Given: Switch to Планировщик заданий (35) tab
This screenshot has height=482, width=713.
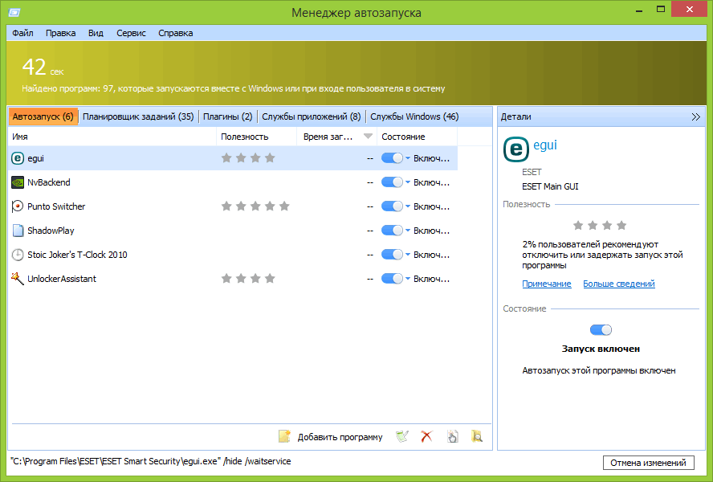Looking at the screenshot, I should point(138,116).
